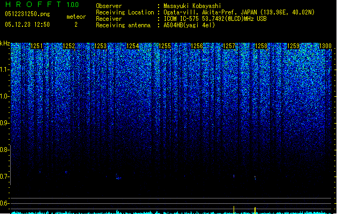Click the 1.0.0 version number

pos(73,5)
